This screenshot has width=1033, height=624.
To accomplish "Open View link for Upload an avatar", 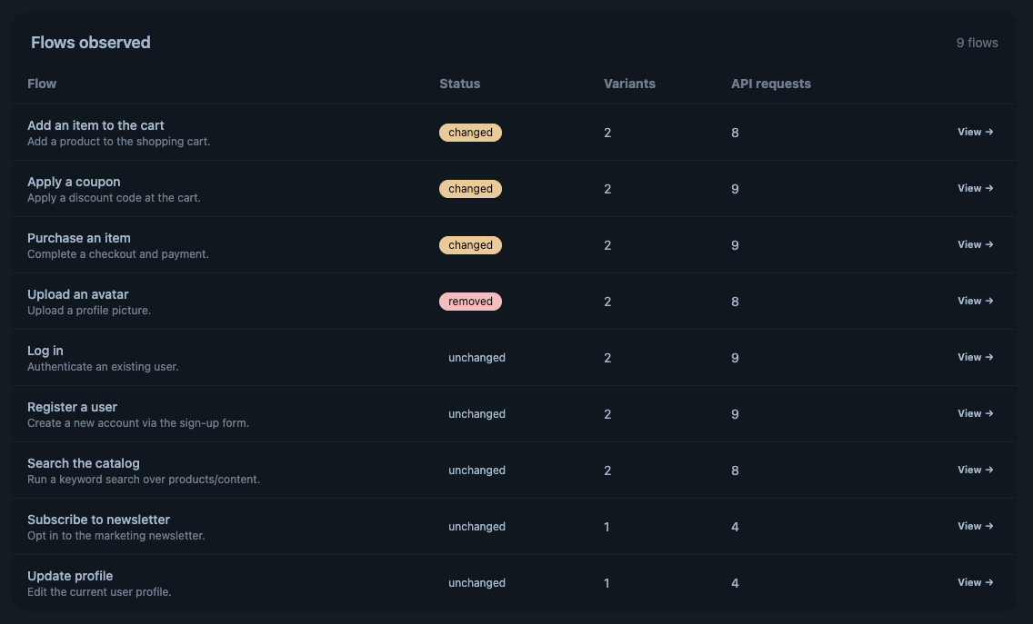I will coord(975,301).
